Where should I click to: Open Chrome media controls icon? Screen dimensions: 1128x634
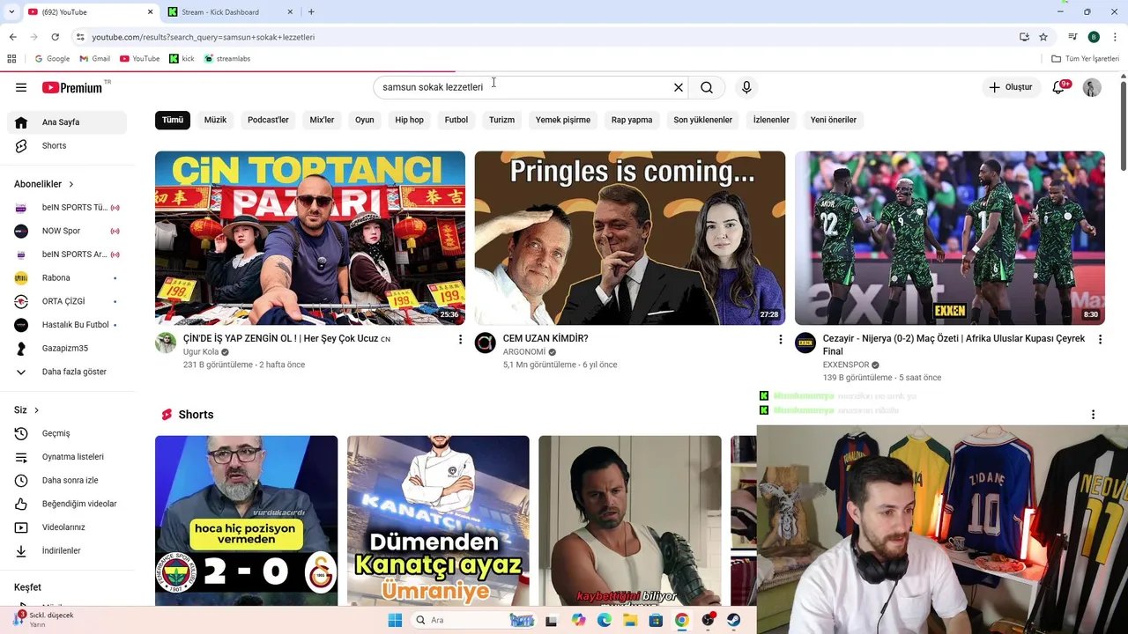1072,37
